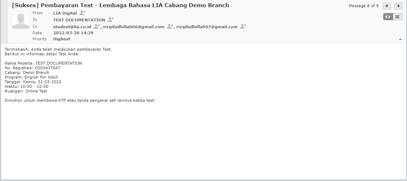Go to the next message arrow
Screen dimensions: 407x181
(398, 6)
